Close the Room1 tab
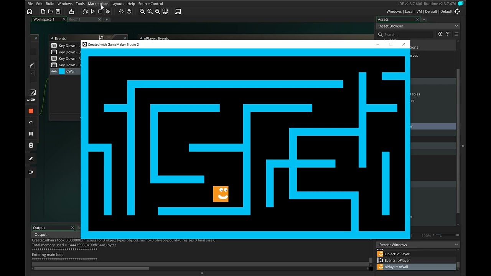491x276 pixels. pos(99,19)
